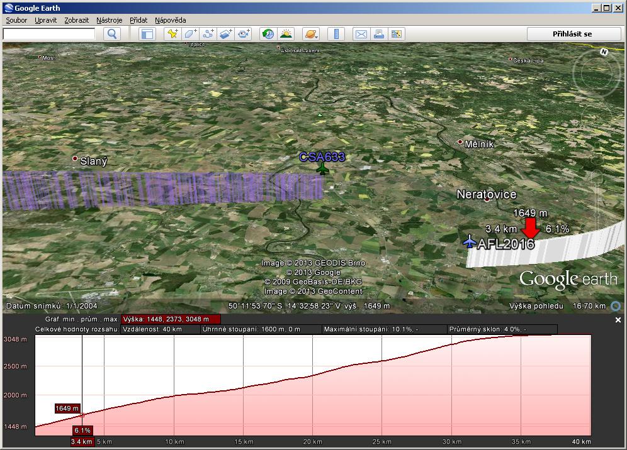627x450 pixels.
Task: Click the Výška 1448, 2373, 3048 m box
Action: click(x=171, y=319)
